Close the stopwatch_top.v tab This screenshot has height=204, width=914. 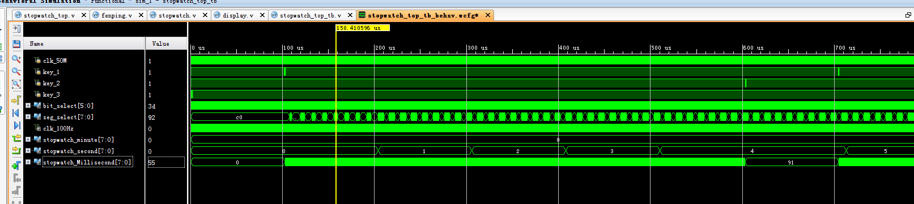pyautogui.click(x=84, y=15)
